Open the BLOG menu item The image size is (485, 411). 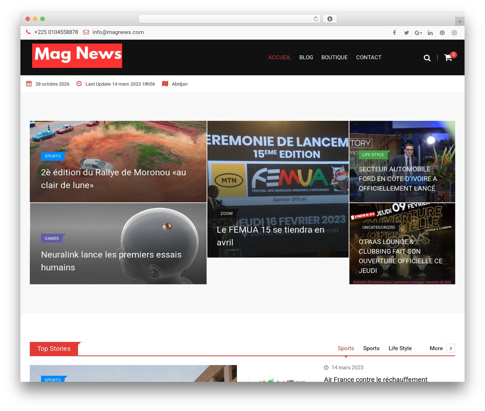pos(306,58)
